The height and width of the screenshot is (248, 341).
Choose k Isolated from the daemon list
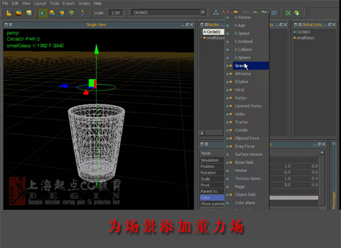247,42
